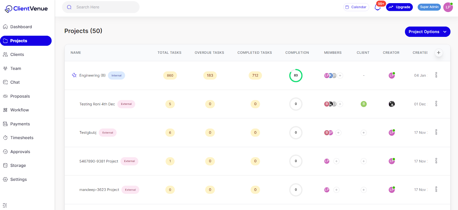458x210 pixels.
Task: Sort by the Total Tasks column header
Action: click(x=169, y=53)
